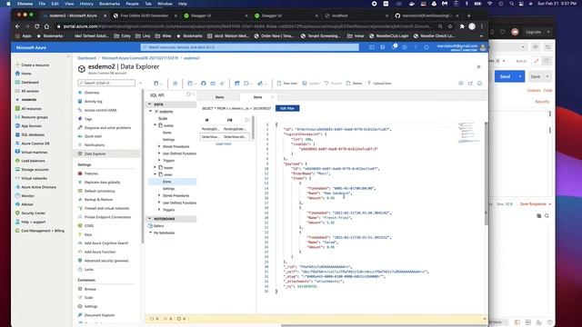Screen dimensions: 582x327
Task: Click the JSON editor vertical scrollbar
Action: tap(486, 173)
